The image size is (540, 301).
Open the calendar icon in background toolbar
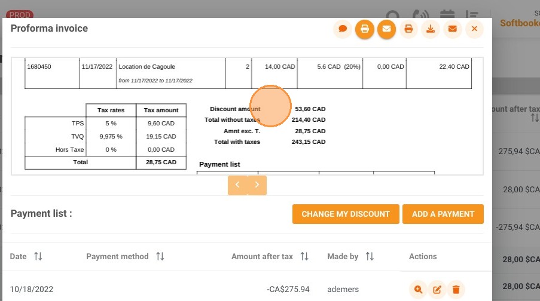coord(447,14)
